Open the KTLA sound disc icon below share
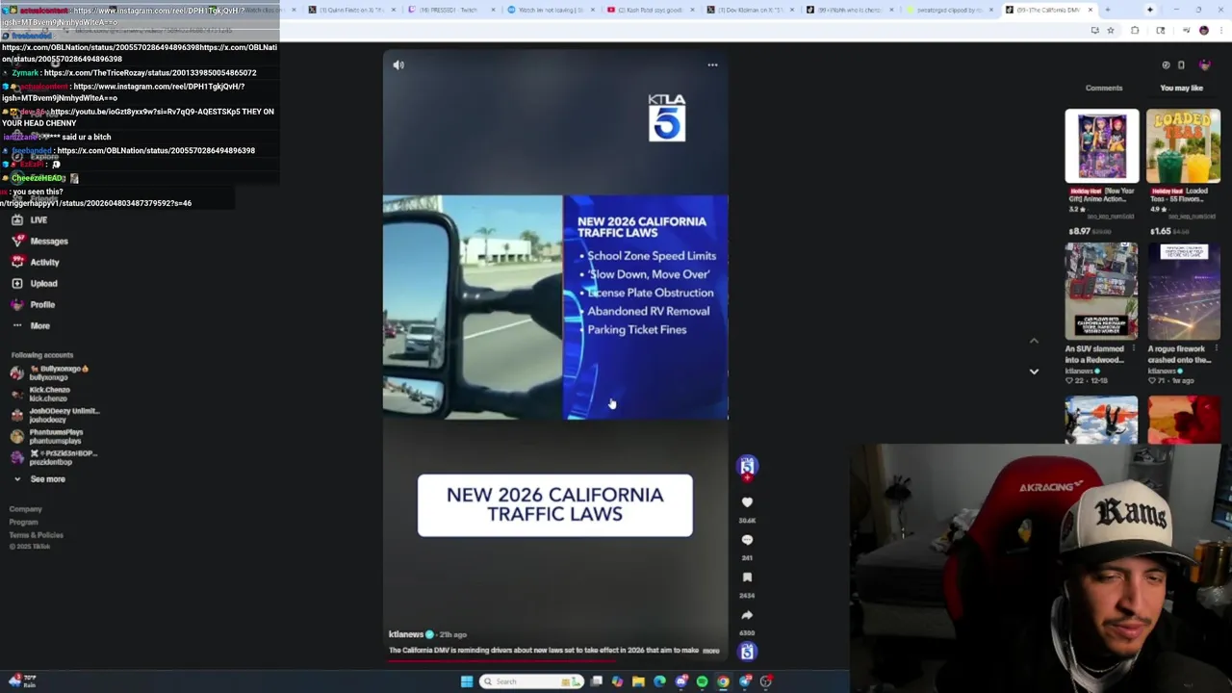Image resolution: width=1232 pixels, height=693 pixels. pos(747,652)
